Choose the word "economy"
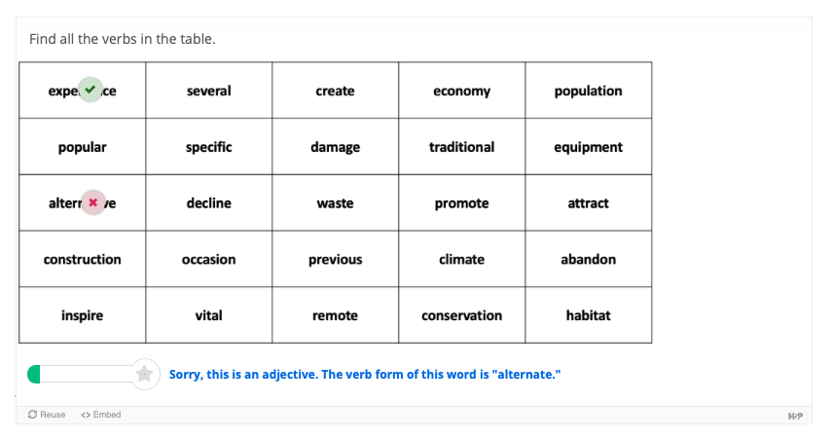This screenshot has height=439, width=832. (461, 91)
